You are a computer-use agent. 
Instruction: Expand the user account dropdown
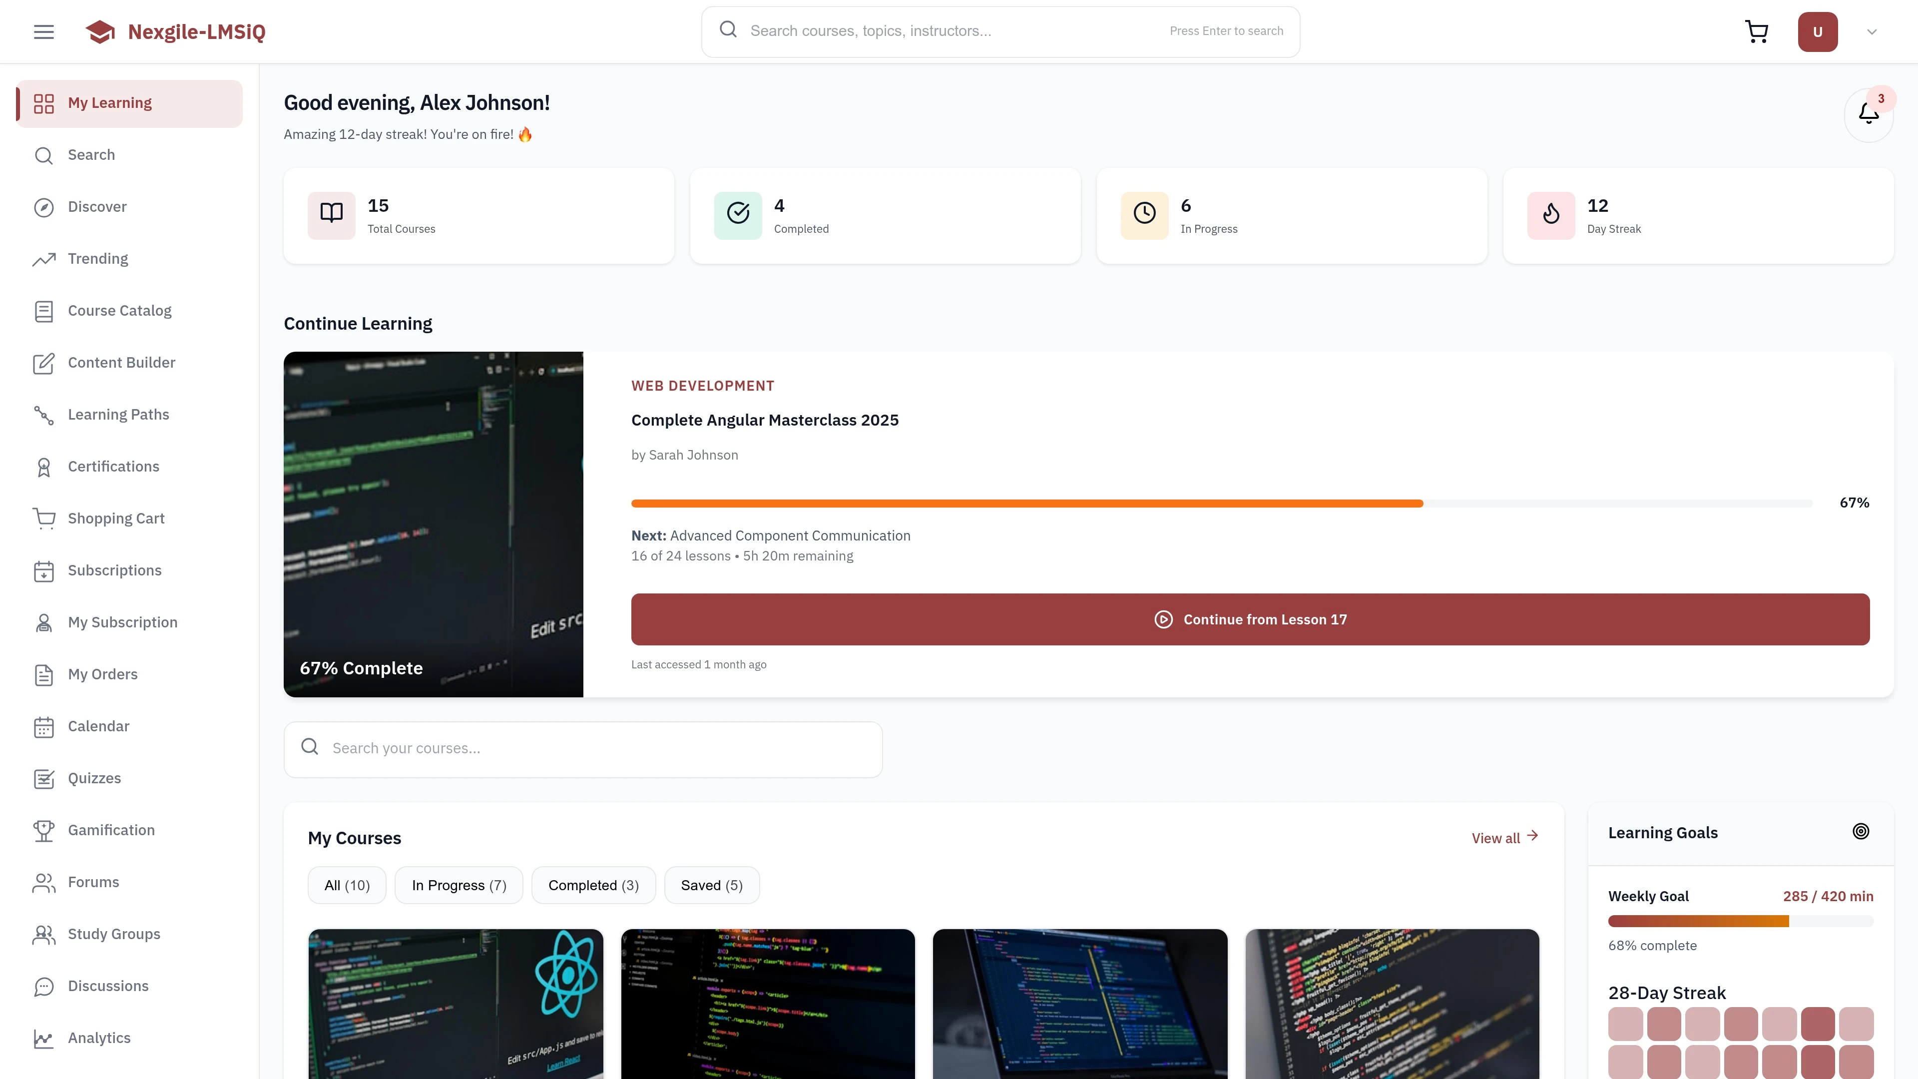1871,31
